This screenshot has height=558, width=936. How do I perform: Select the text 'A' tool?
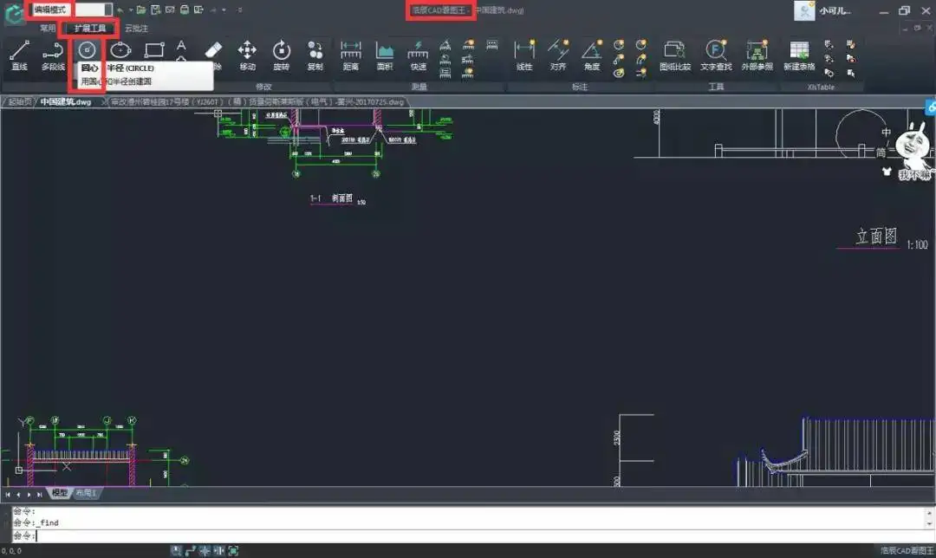(181, 48)
